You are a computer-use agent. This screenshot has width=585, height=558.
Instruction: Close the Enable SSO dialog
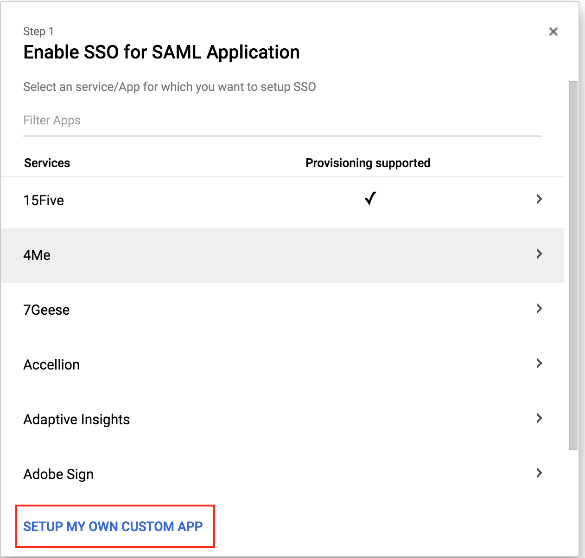(x=553, y=32)
